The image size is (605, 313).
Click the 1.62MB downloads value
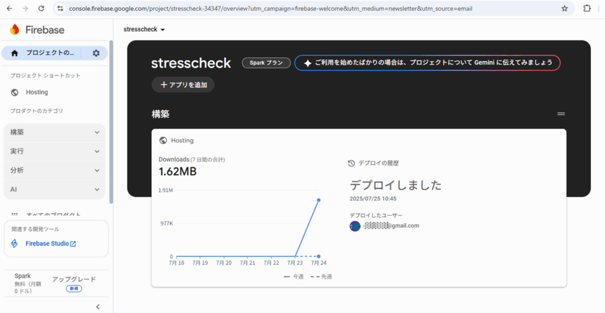point(177,172)
